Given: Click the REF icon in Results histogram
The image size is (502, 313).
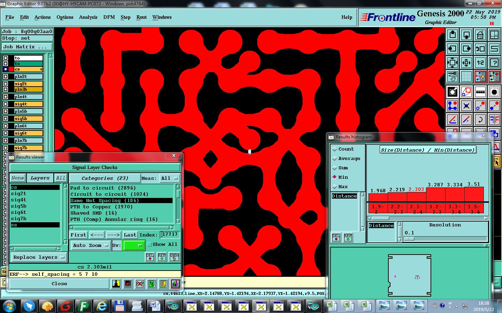Looking at the screenshot, I should coord(348,238).
